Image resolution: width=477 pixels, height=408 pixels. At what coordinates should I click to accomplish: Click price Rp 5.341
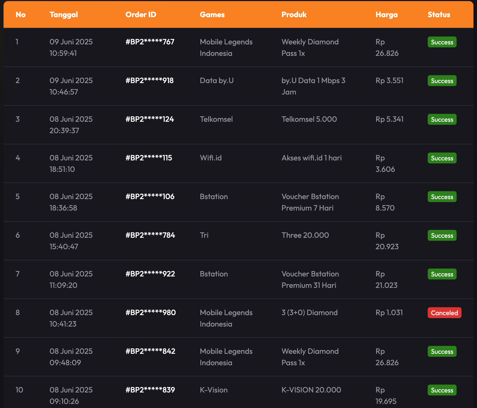[x=390, y=120]
